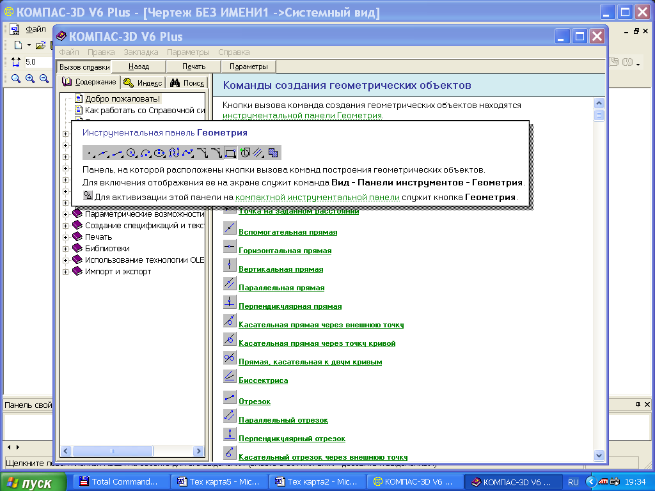This screenshot has height=491, width=655.
Task: Switch to the Поиск tab
Action: pyautogui.click(x=188, y=82)
